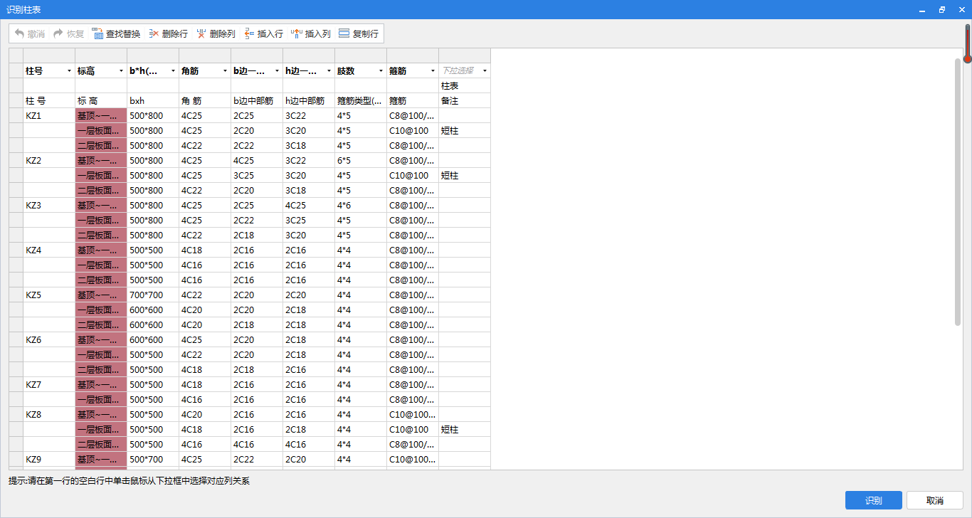
Task: Open the b*h column mapping dropdown
Action: click(173, 71)
